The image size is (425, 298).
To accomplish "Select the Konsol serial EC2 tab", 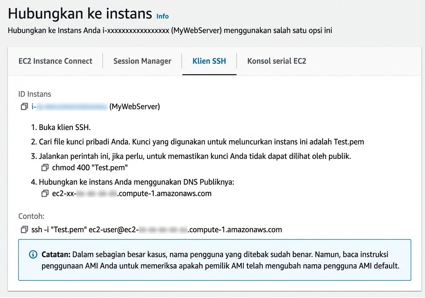I will (x=276, y=61).
